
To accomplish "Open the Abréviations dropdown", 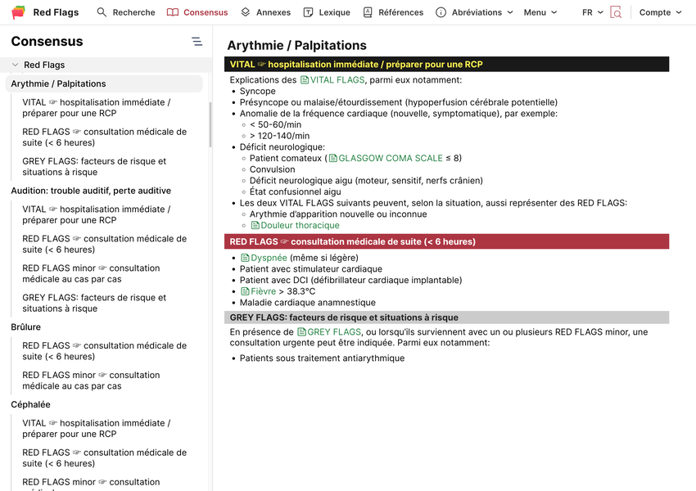I will click(475, 12).
